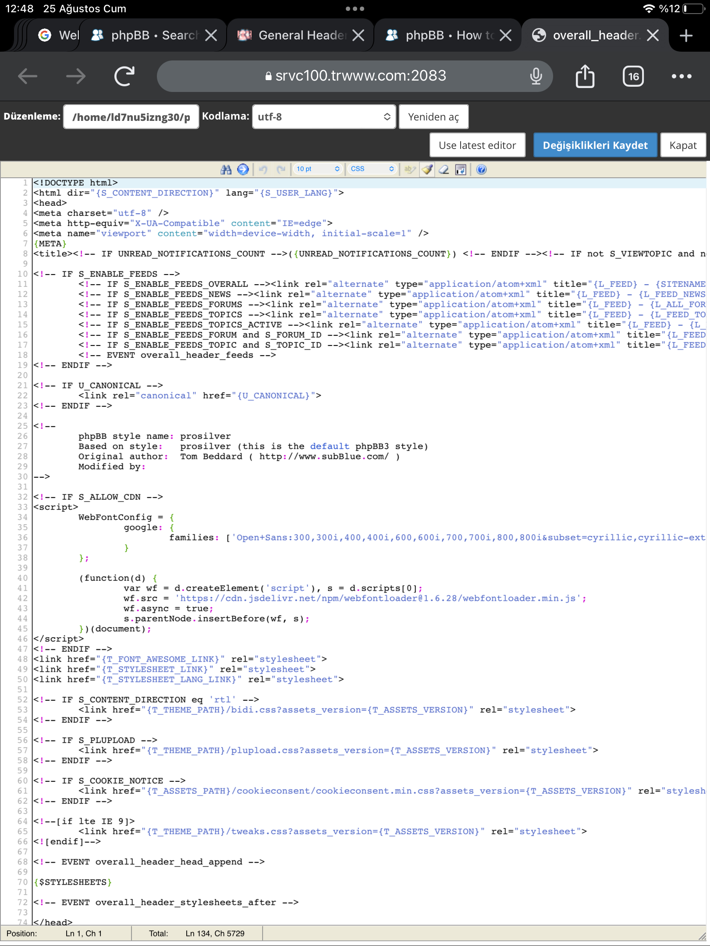This screenshot has height=946, width=710.
Task: Open the CSS syntax language dropdown
Action: [372, 169]
